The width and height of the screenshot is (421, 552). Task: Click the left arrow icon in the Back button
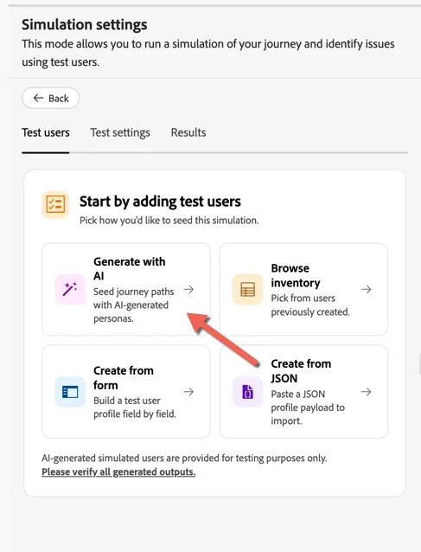[38, 98]
